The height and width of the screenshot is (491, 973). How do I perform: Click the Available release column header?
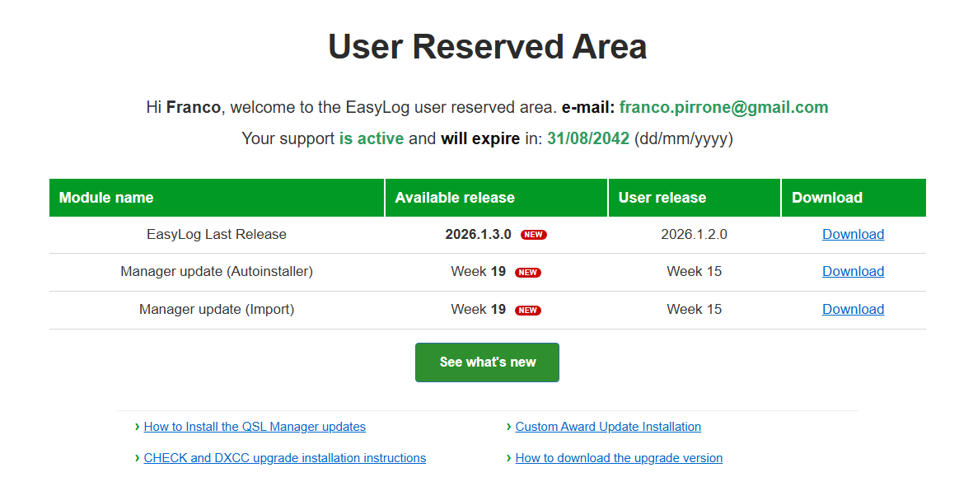(496, 198)
